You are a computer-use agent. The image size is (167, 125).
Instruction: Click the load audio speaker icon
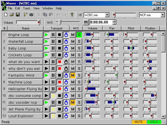pos(25,15)
